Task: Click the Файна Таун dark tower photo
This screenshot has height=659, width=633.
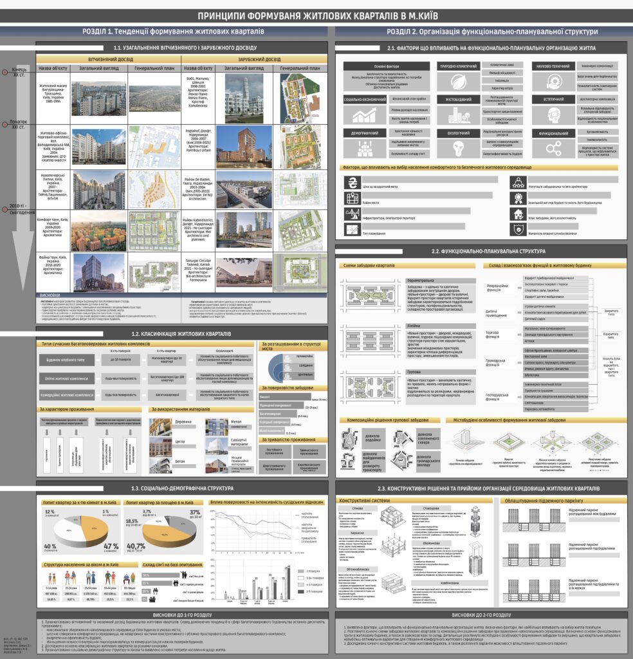Action: pyautogui.click(x=98, y=272)
